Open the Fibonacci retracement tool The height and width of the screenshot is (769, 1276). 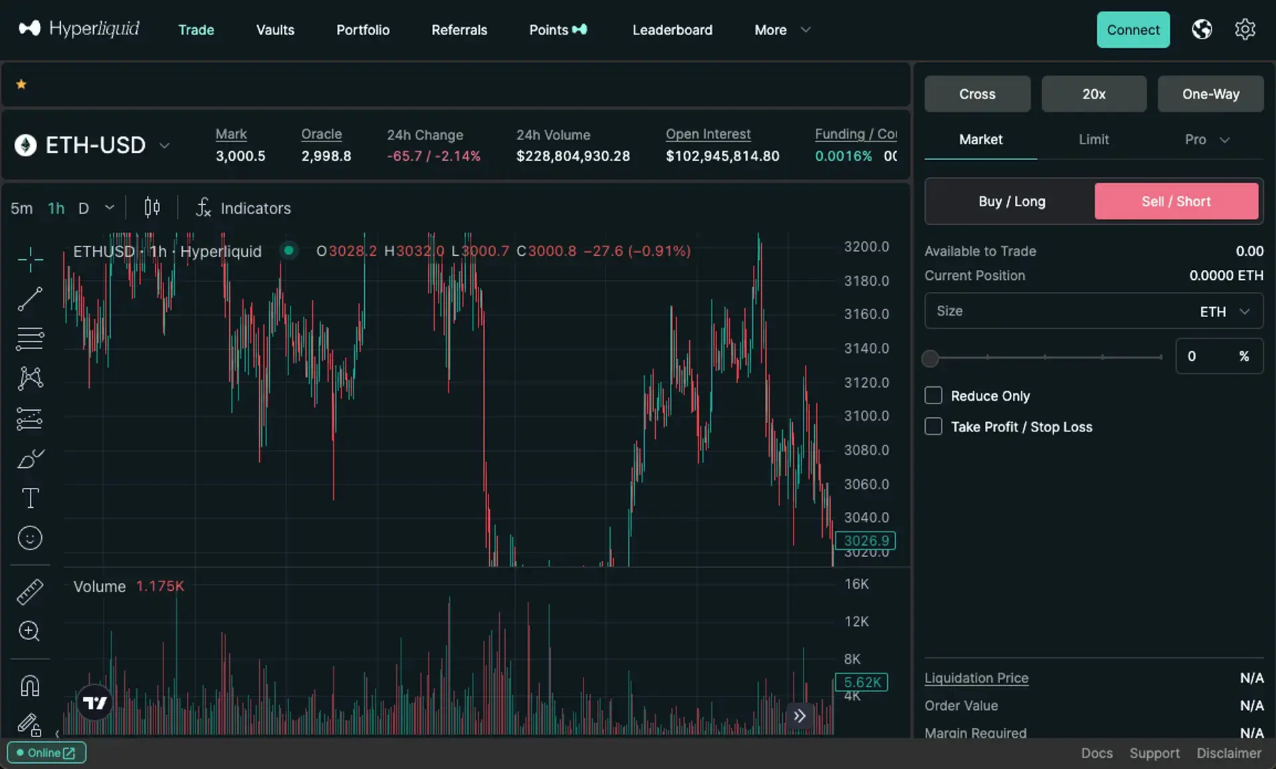30,339
